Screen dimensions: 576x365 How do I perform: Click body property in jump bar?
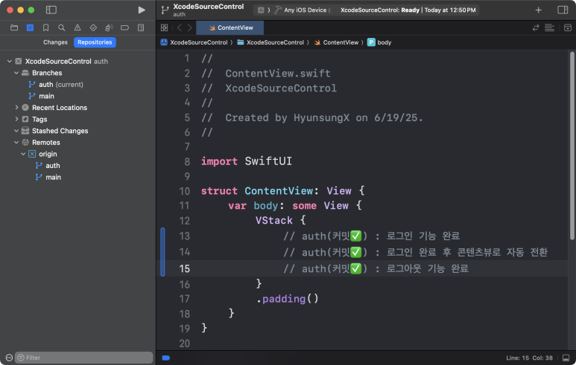click(x=380, y=42)
